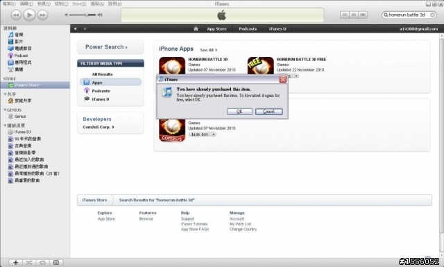Viewport: 444px width, 267px height.
Task: Toggle shuffle at the bottom bar
Action: [x=29, y=263]
